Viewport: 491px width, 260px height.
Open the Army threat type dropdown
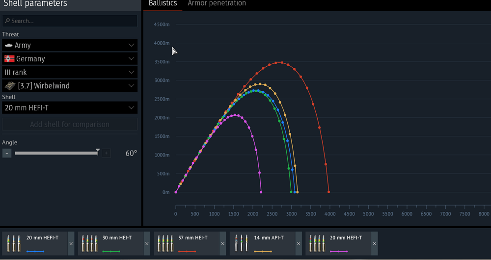[70, 45]
